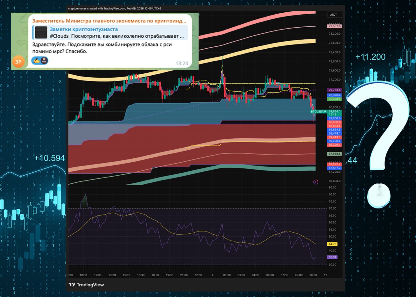This screenshot has width=416, height=297.
Task: Select the BTCUSDT.P symbol label on the chart
Action: coord(318,111)
